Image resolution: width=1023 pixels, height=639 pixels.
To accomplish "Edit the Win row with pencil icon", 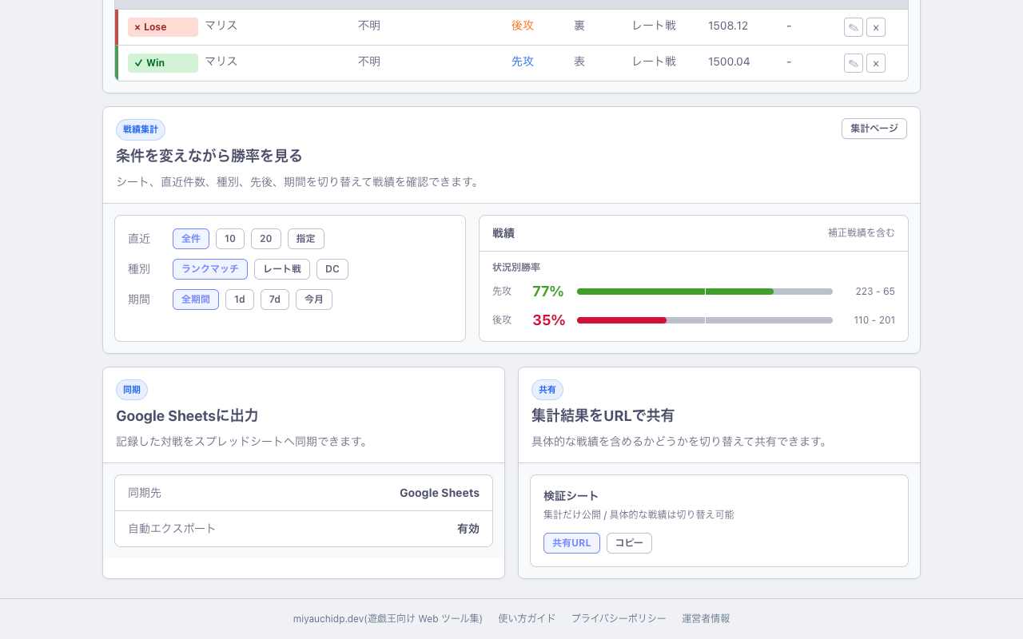I will 854,63.
